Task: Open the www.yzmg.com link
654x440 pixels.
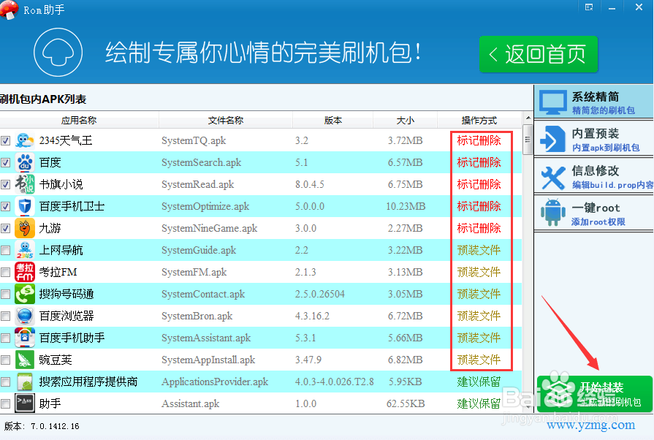Action: (590, 425)
